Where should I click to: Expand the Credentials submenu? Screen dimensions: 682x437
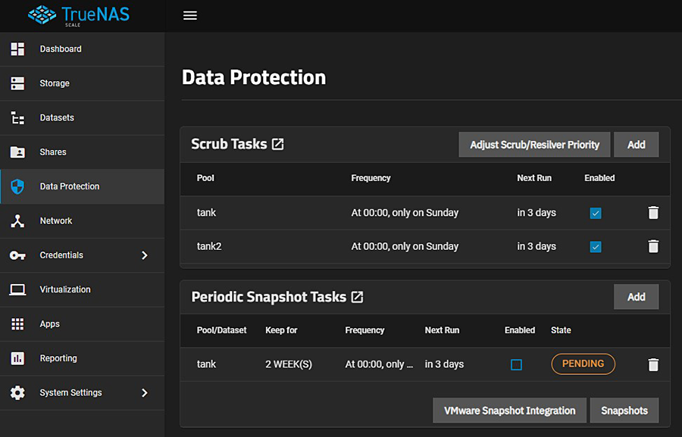145,255
